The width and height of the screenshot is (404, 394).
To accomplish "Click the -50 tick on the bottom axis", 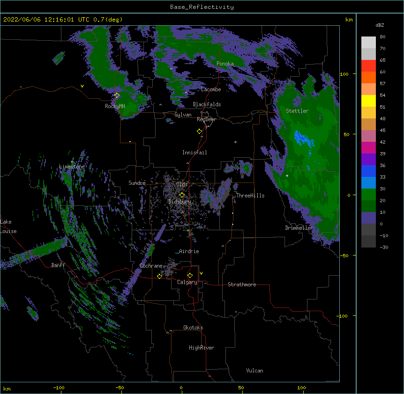I will [120, 388].
